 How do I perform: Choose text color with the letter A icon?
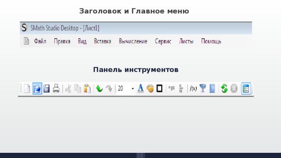140,89
